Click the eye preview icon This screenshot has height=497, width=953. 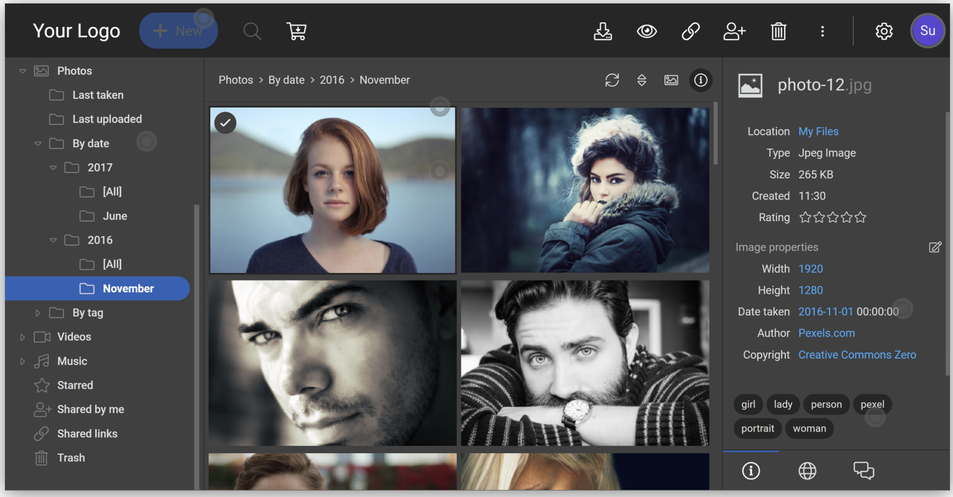click(646, 31)
